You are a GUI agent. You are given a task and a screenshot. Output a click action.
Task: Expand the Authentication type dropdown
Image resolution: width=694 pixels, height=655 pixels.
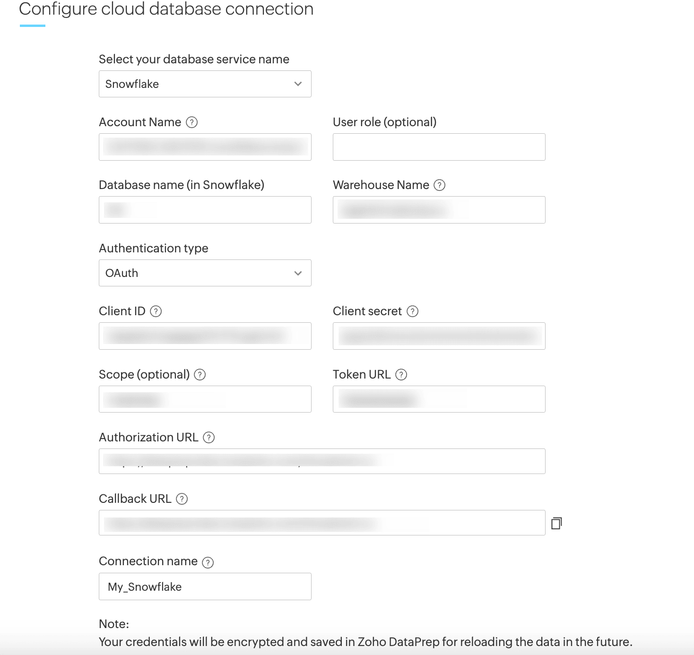[x=205, y=273]
